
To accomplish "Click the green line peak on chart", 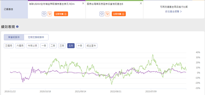I will point(153,54).
